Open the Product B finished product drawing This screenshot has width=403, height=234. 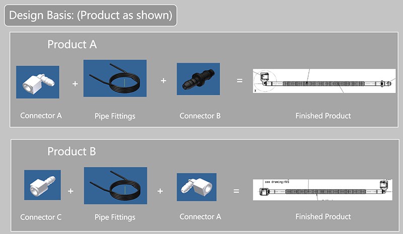[322, 190]
